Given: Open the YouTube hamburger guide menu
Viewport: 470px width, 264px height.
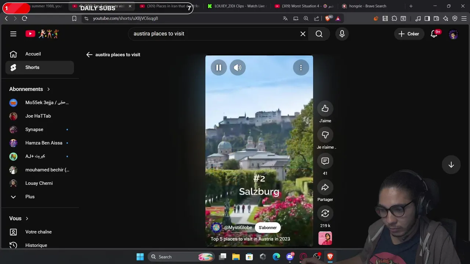Looking at the screenshot, I should point(13,34).
